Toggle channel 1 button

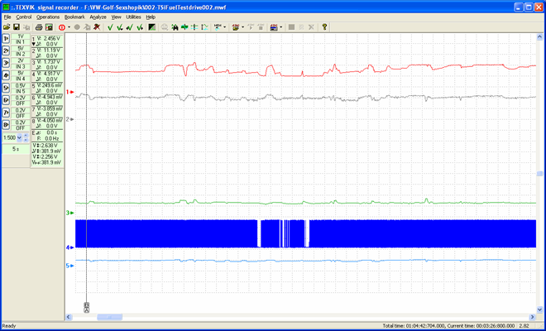pos(6,39)
